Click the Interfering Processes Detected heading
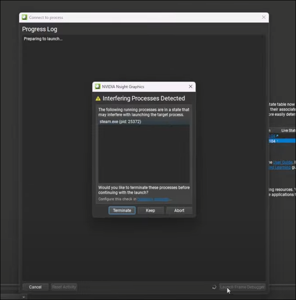 point(144,98)
